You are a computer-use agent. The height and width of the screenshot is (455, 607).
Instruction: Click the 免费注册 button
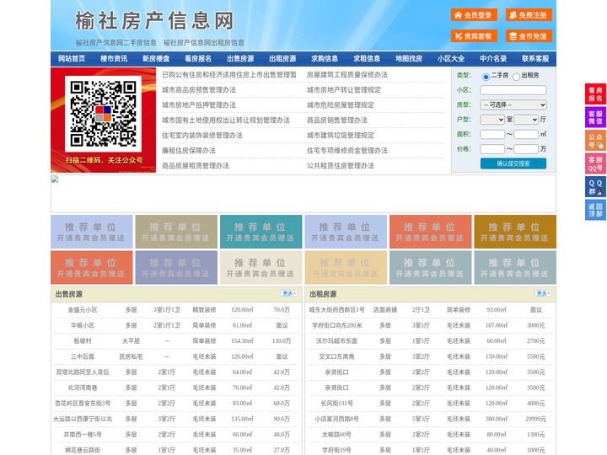(x=529, y=15)
